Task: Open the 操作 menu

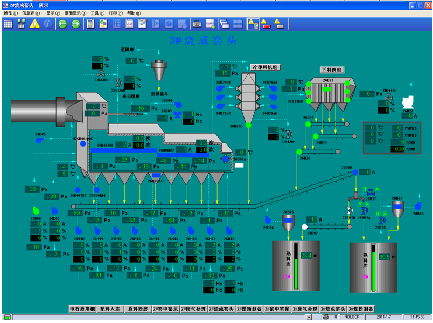Action: point(10,13)
